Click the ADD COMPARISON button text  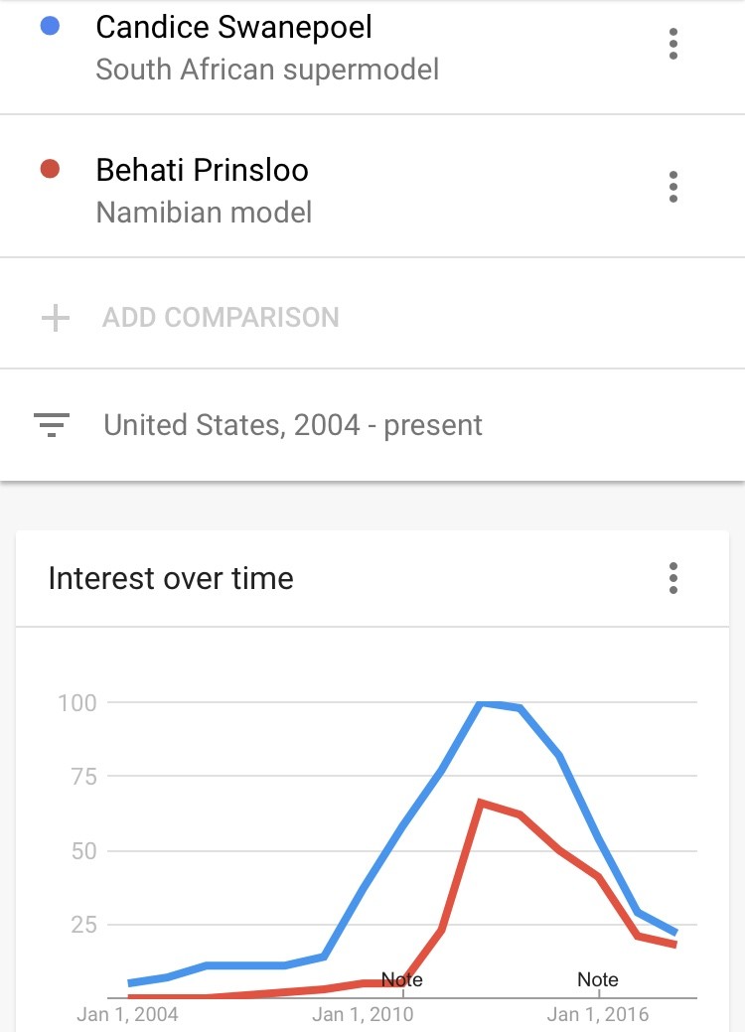pos(221,317)
